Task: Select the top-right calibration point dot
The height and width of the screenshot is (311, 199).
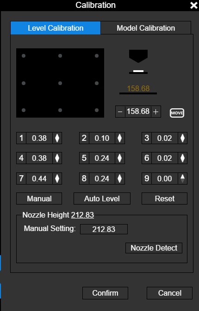Action: click(x=97, y=56)
